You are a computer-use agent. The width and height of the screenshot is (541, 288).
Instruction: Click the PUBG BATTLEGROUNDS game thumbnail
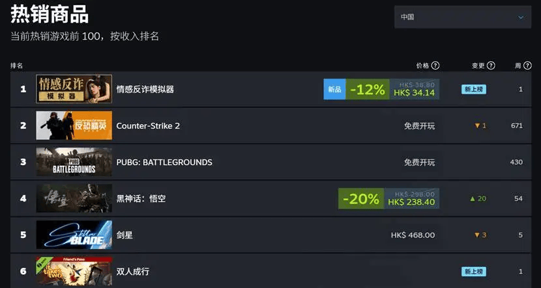pyautogui.click(x=74, y=162)
